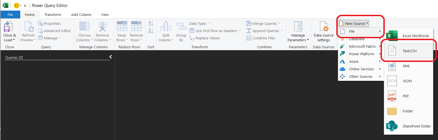Image resolution: width=438 pixels, height=140 pixels.
Task: Click Replace Values
Action: click(205, 38)
